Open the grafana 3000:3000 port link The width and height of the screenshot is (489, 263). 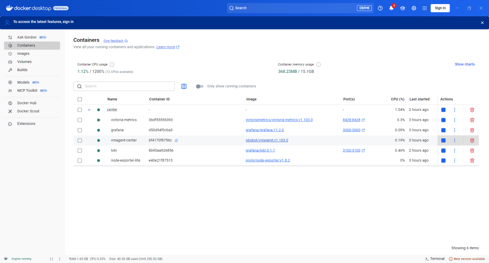[x=351, y=130]
